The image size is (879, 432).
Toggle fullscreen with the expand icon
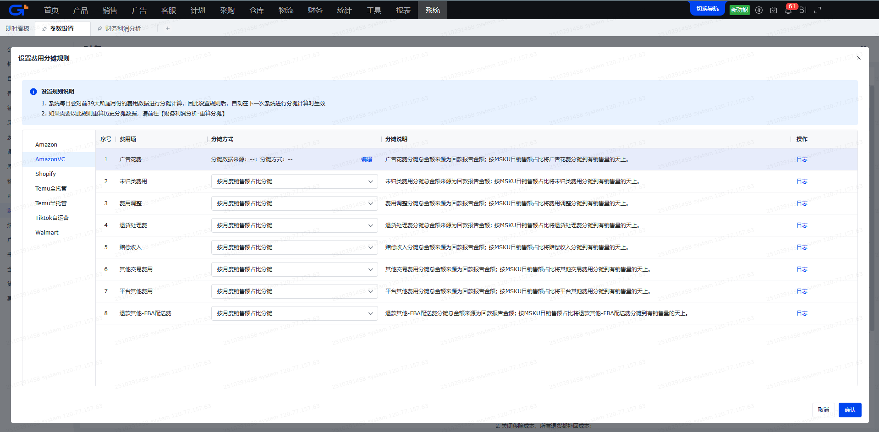click(x=817, y=10)
